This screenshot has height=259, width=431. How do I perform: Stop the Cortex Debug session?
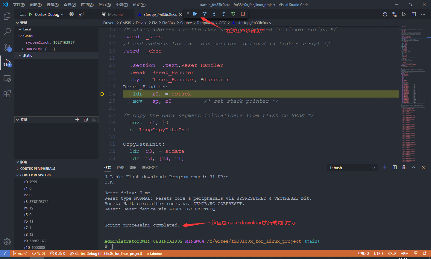[x=243, y=14]
